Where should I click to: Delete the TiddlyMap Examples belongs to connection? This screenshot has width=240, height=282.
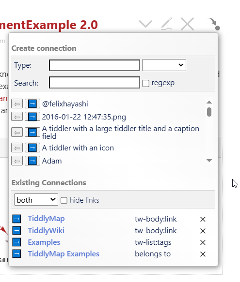coord(203,254)
